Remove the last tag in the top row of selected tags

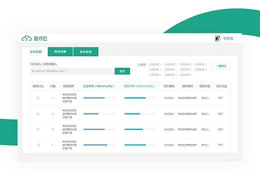(206, 64)
